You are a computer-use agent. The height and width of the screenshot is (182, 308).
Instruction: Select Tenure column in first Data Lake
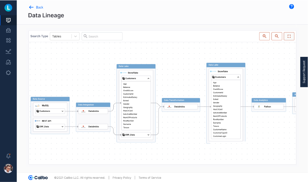coord(126,127)
